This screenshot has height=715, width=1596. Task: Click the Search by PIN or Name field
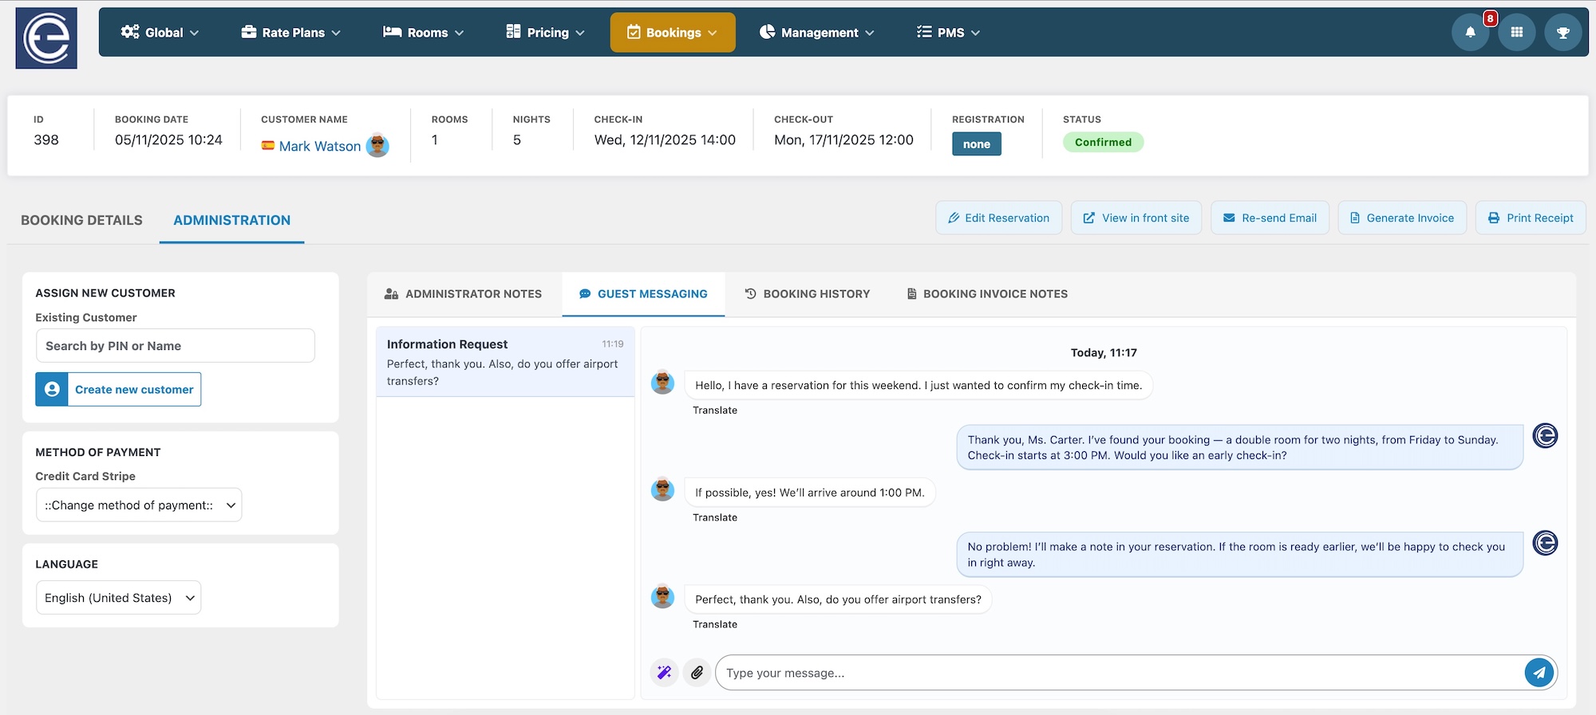pos(175,346)
